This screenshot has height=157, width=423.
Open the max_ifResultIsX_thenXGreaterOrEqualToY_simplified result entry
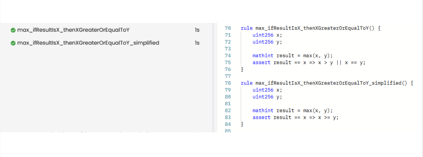coord(88,43)
